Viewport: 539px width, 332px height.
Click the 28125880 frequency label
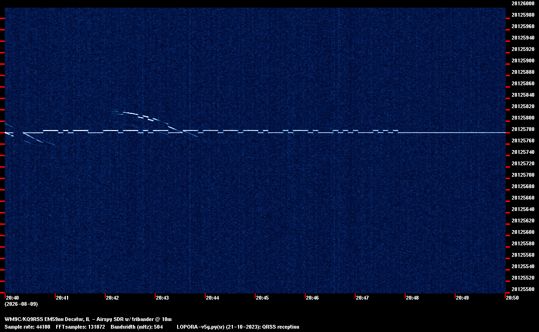523,72
